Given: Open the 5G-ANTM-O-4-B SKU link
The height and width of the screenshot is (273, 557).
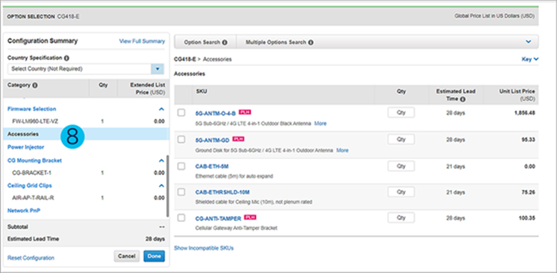Looking at the screenshot, I should (x=216, y=114).
